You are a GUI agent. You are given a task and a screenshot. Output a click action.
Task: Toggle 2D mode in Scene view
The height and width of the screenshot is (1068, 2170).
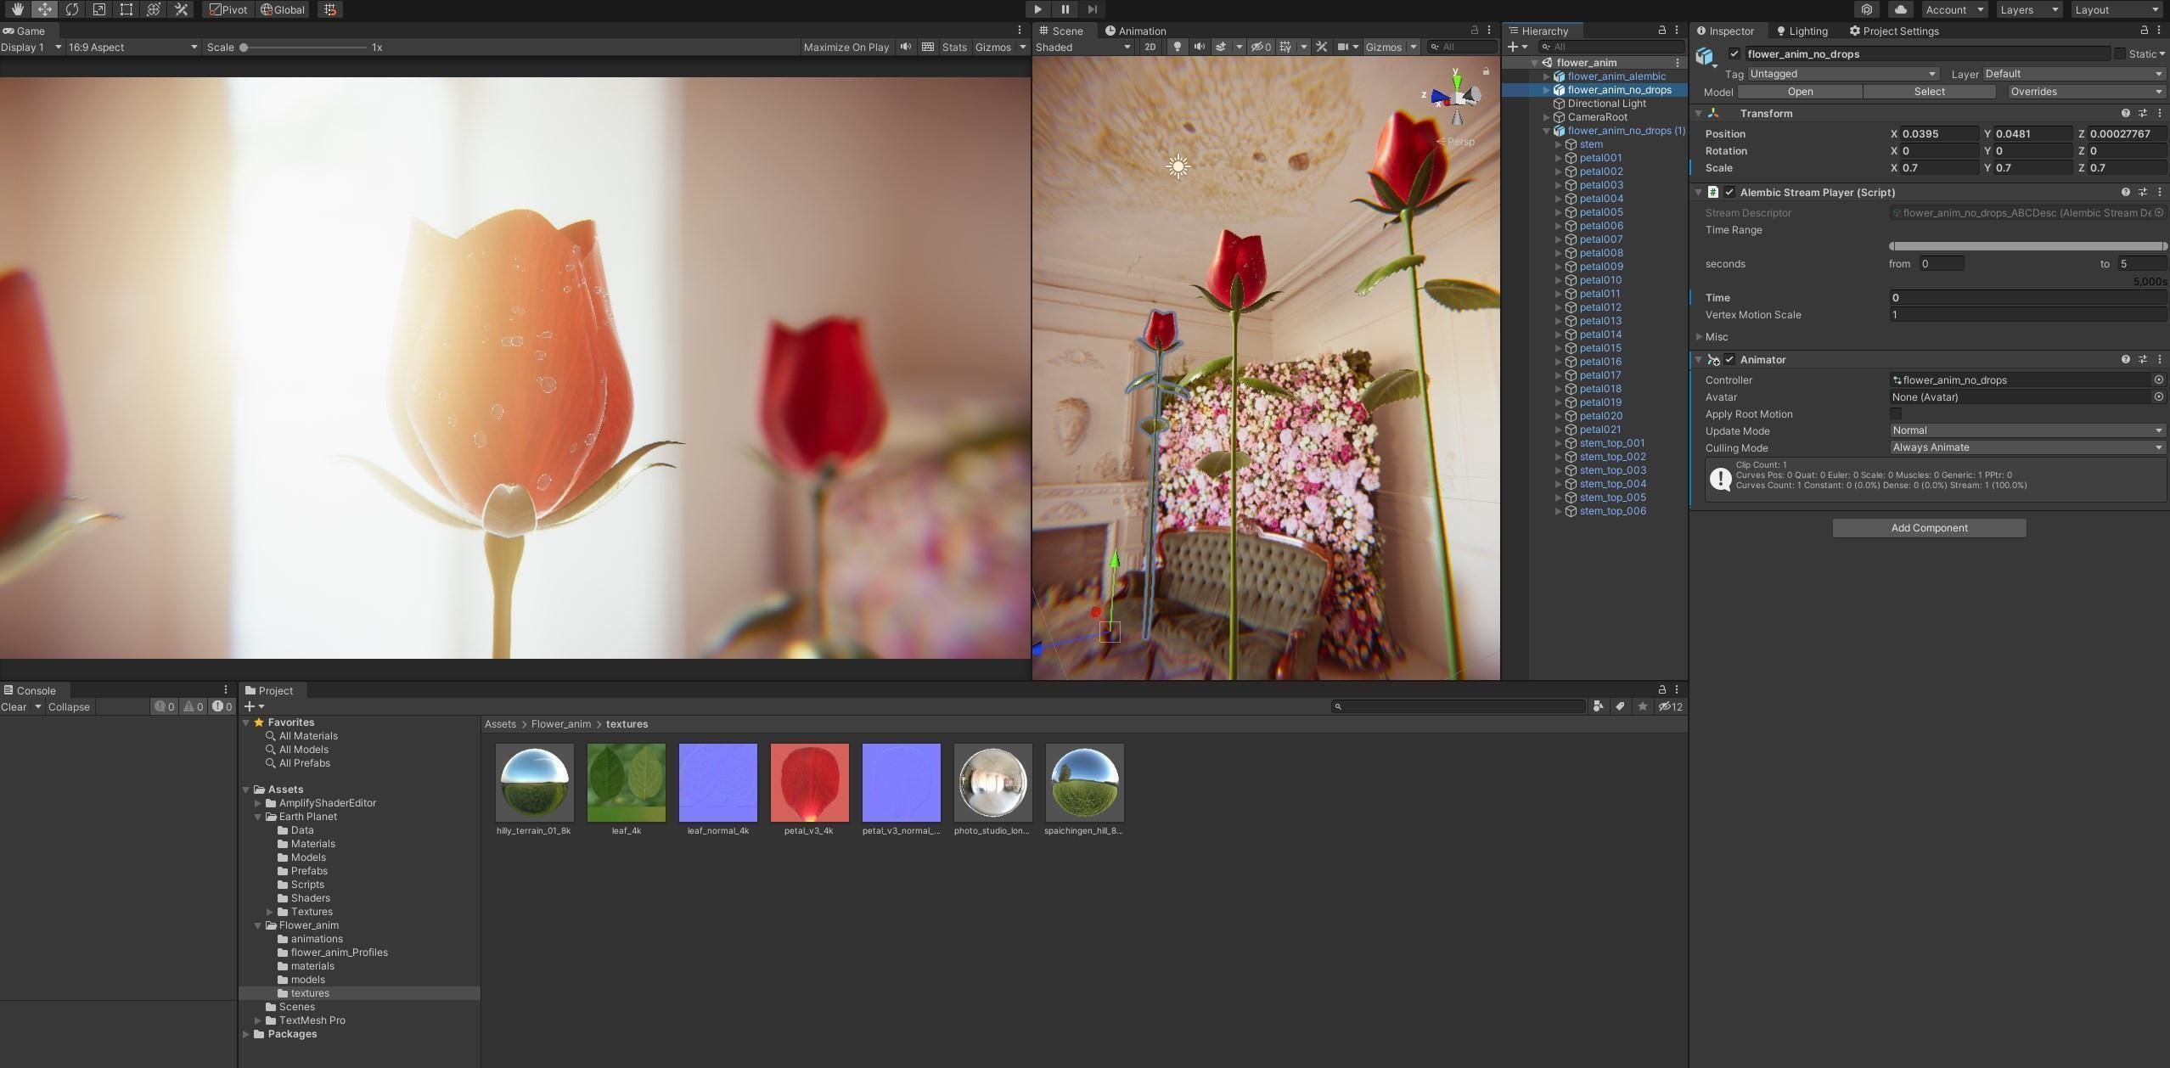point(1150,47)
